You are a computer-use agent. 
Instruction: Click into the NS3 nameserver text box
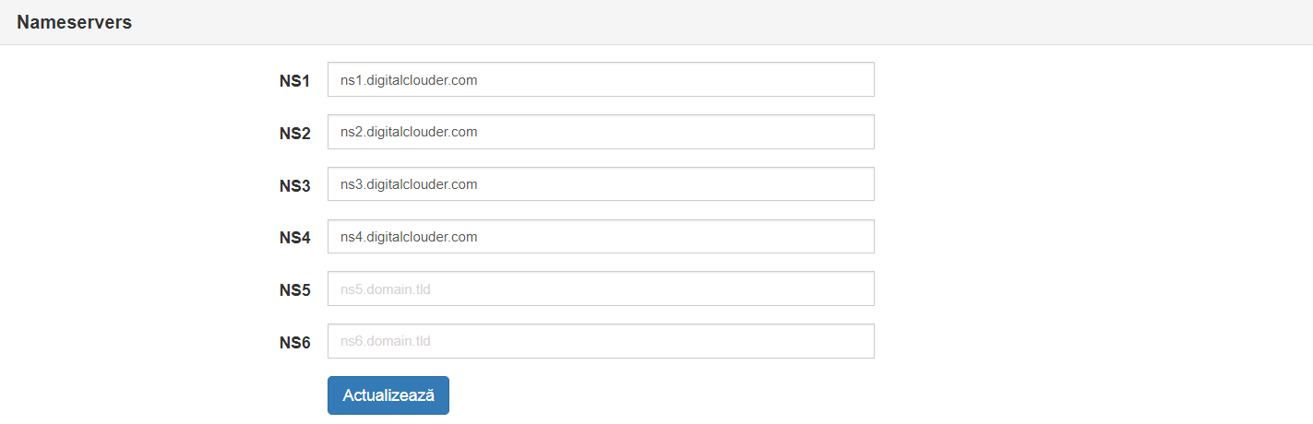pyautogui.click(x=601, y=184)
